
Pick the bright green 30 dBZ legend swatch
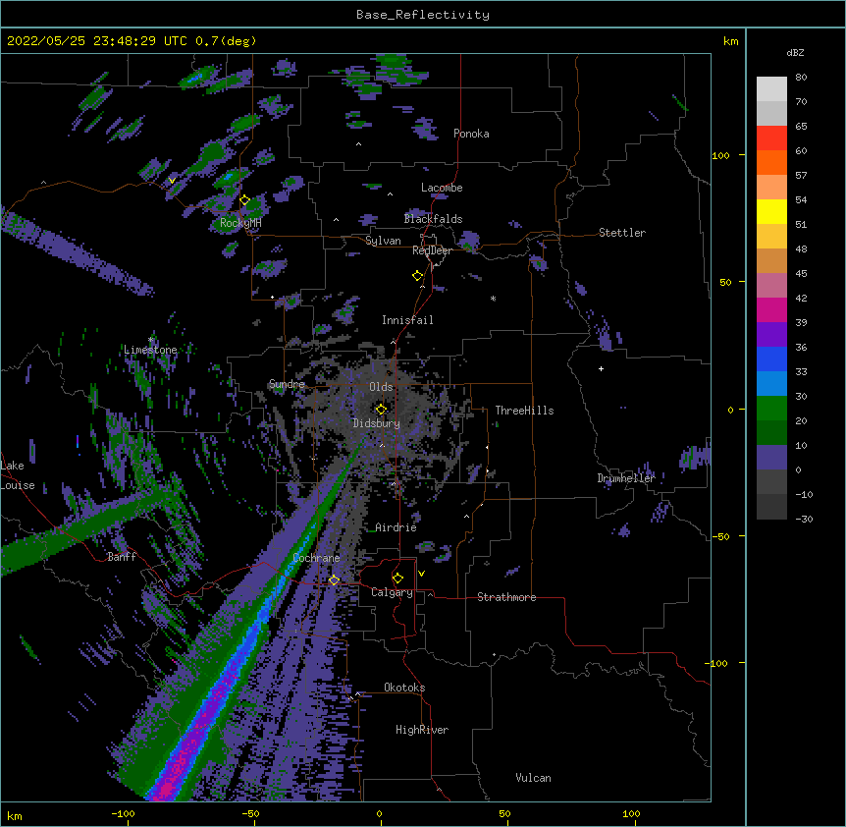click(771, 409)
